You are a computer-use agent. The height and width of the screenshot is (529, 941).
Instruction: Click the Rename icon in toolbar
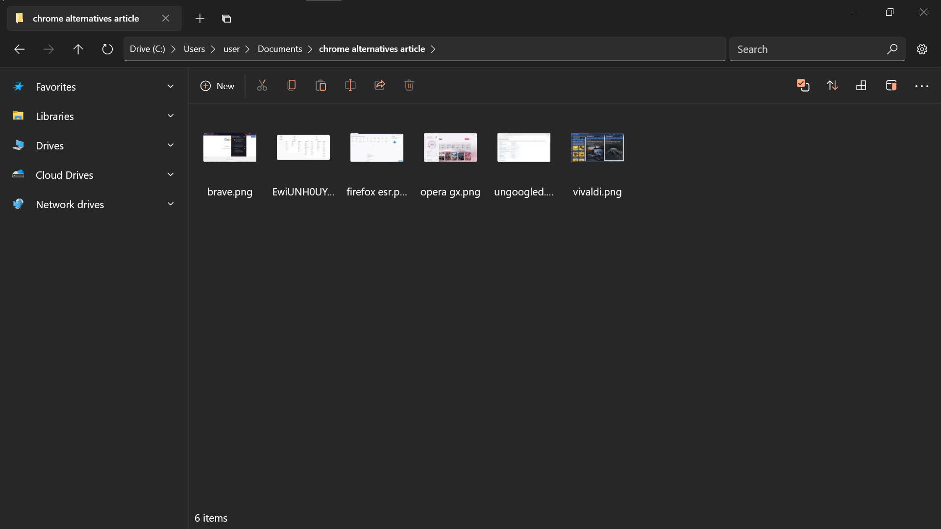click(350, 86)
